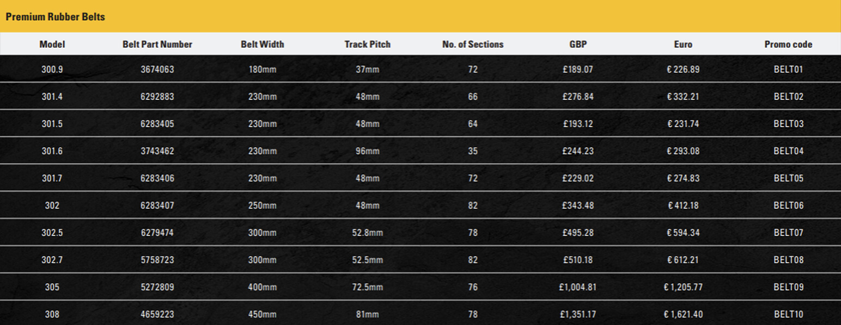
Task: Click the Premium Rubber Belts title
Action: 55,17
